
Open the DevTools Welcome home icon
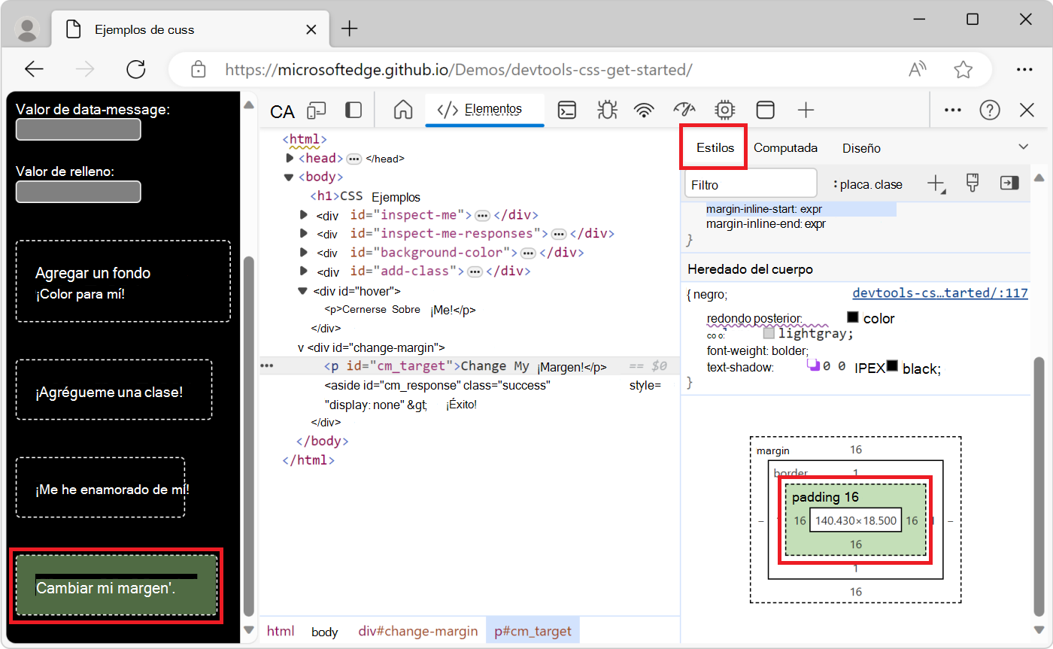[x=403, y=110]
